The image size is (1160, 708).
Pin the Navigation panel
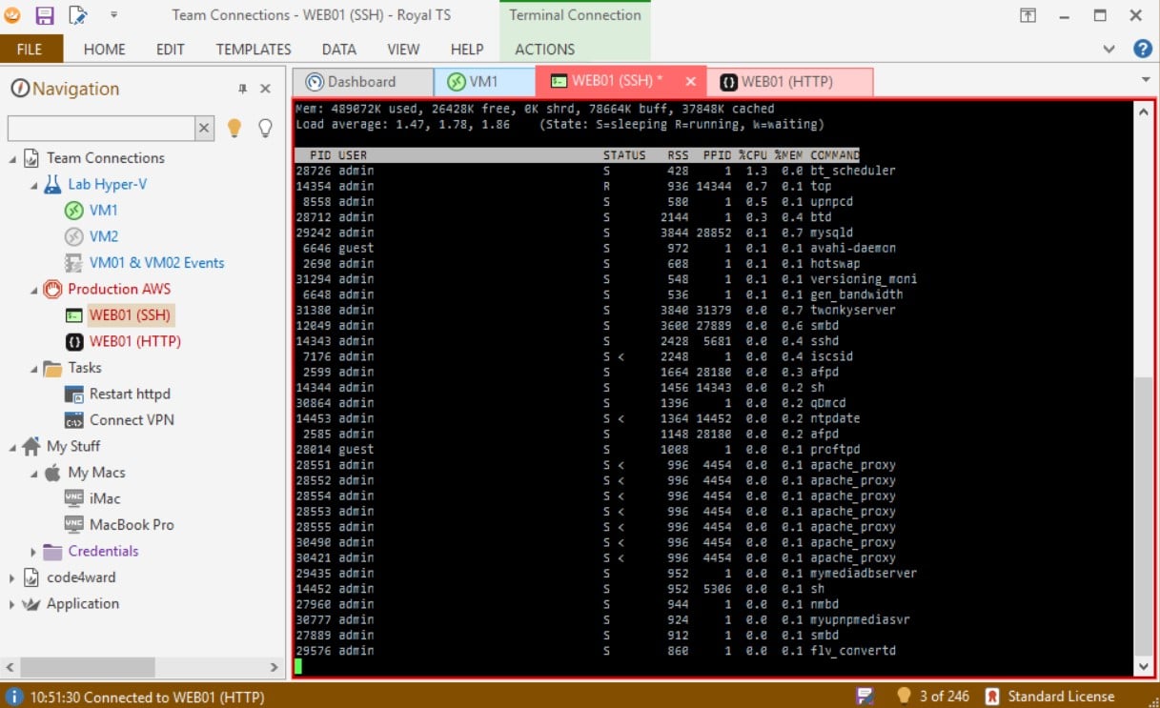(x=242, y=89)
